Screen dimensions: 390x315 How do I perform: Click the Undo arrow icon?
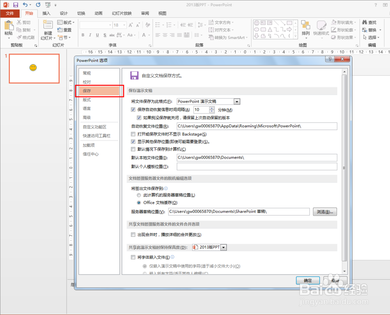click(25, 5)
